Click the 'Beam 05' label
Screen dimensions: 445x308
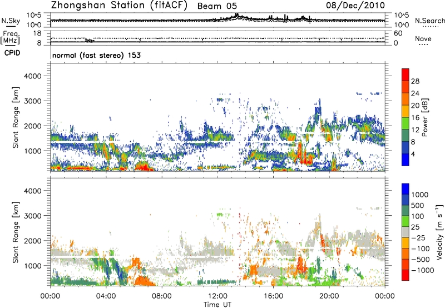point(217,6)
